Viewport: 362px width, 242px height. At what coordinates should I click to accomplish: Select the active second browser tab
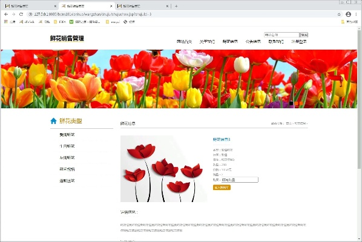(x=87, y=6)
